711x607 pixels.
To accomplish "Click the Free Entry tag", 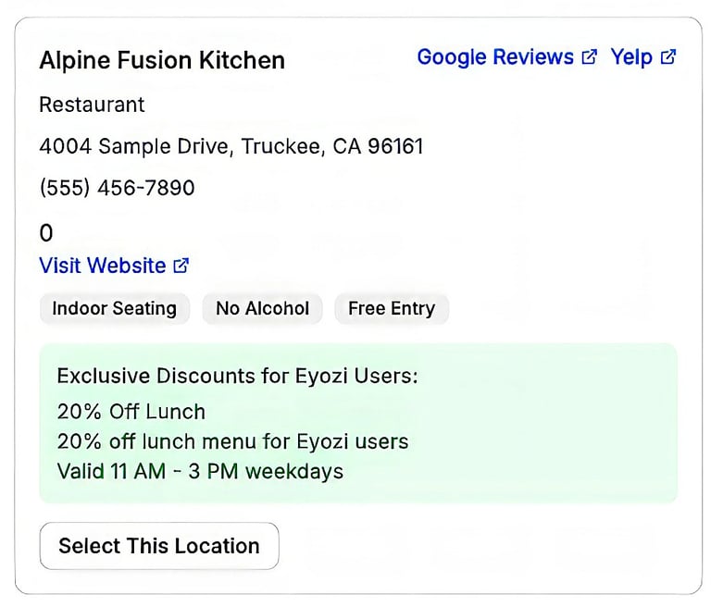I will tap(391, 309).
